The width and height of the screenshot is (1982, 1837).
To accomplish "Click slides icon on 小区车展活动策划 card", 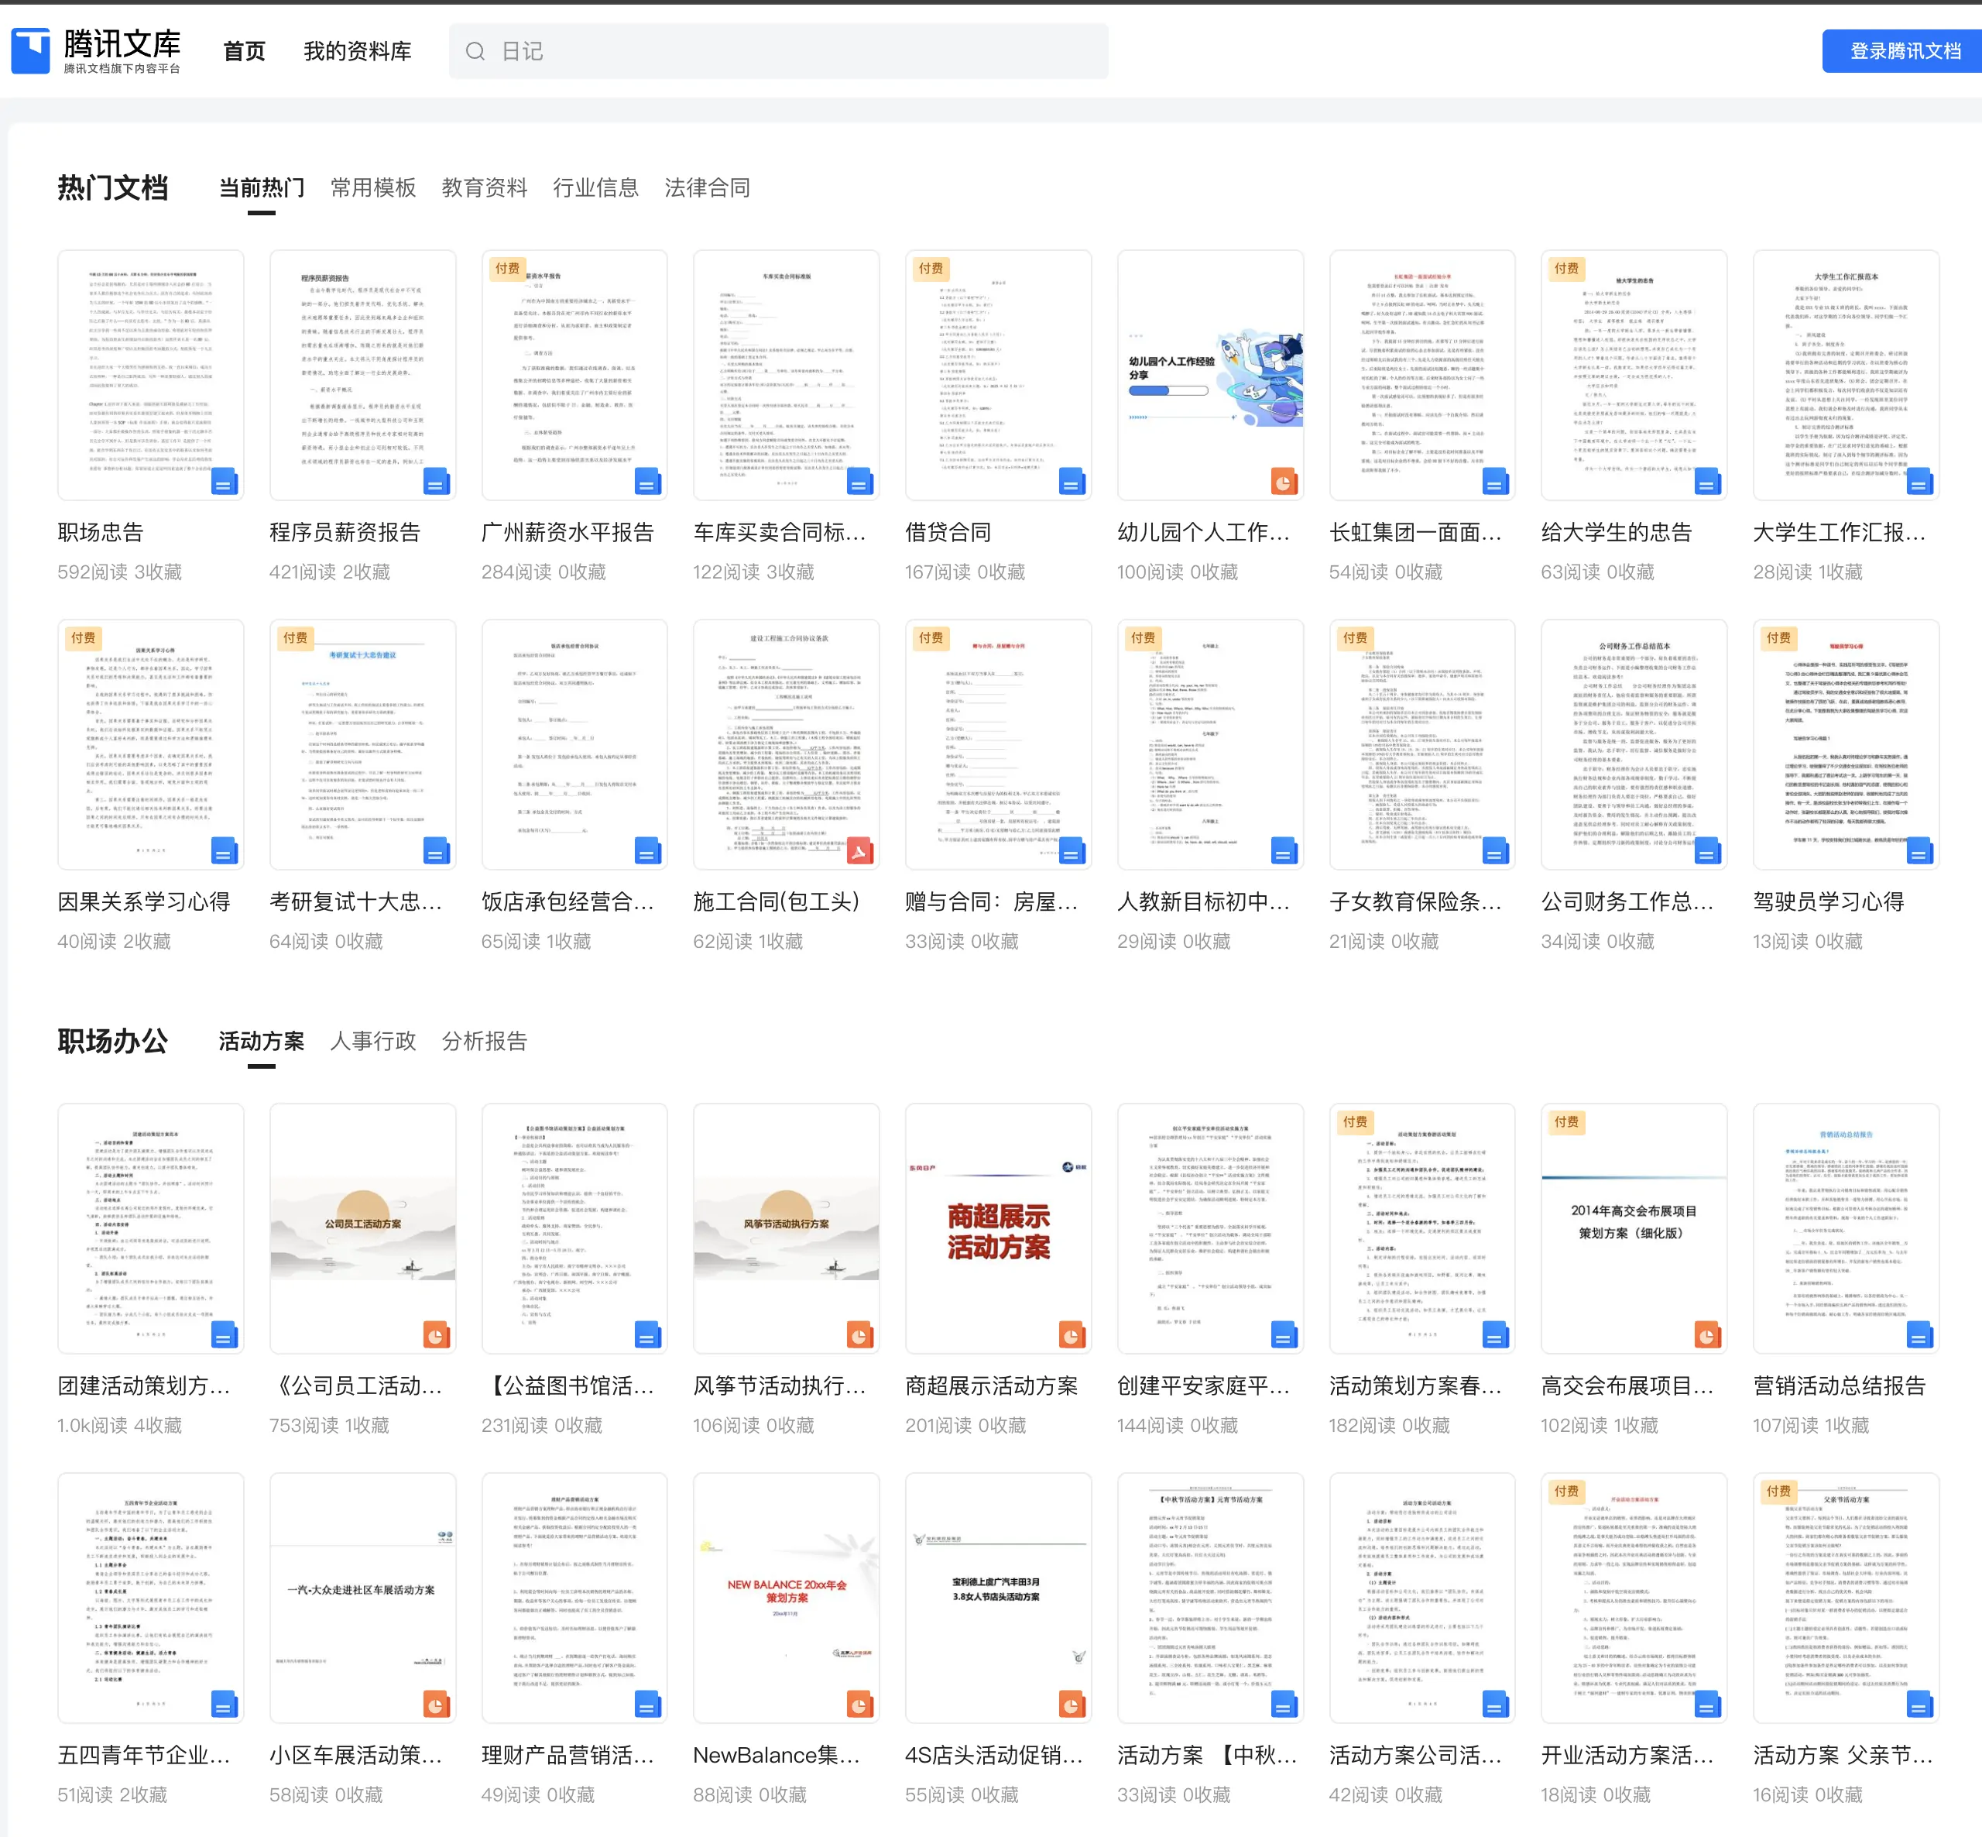I will pos(436,1705).
